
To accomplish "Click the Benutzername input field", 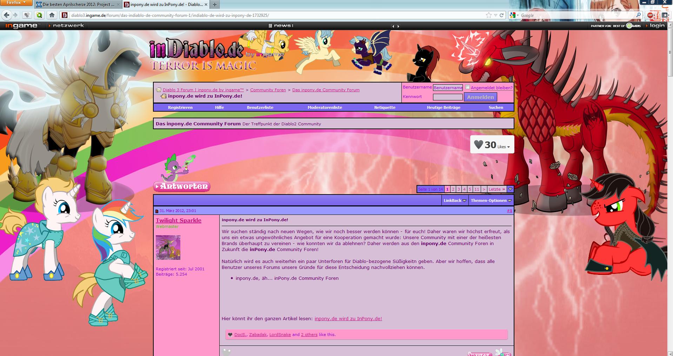I will (448, 88).
